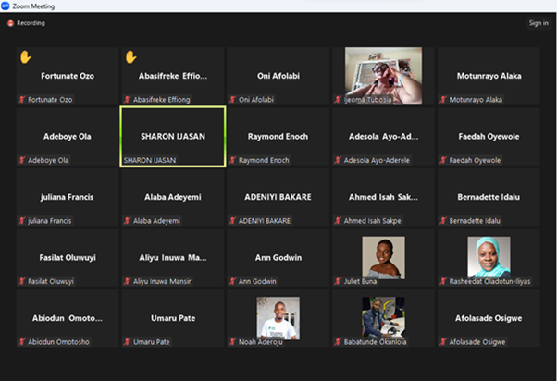Click the raised hand on Fortunate Ozo's tile
This screenshot has width=557, height=381.
tap(25, 57)
